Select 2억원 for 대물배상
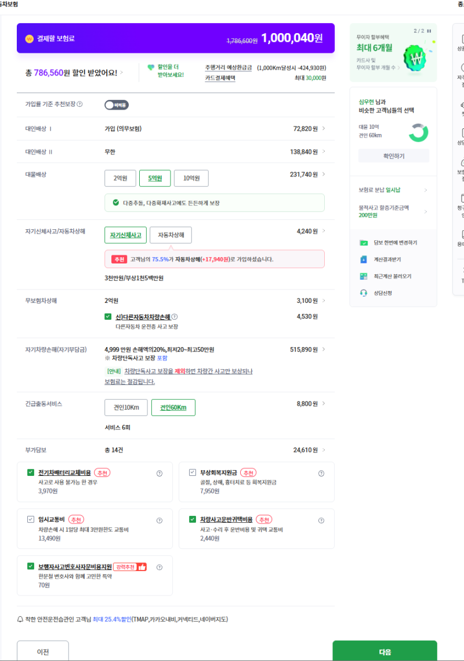Viewport: 464px width, 661px height. 120,178
